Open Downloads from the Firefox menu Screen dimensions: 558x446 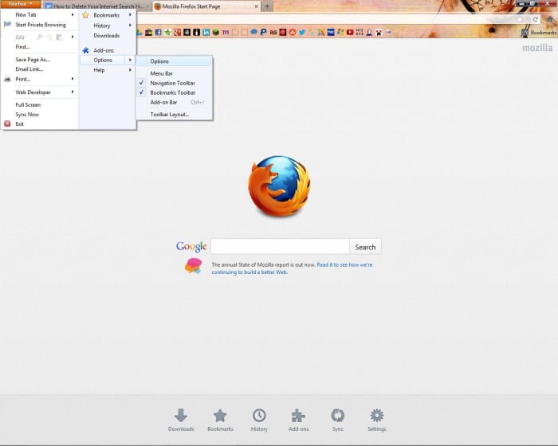coord(108,36)
